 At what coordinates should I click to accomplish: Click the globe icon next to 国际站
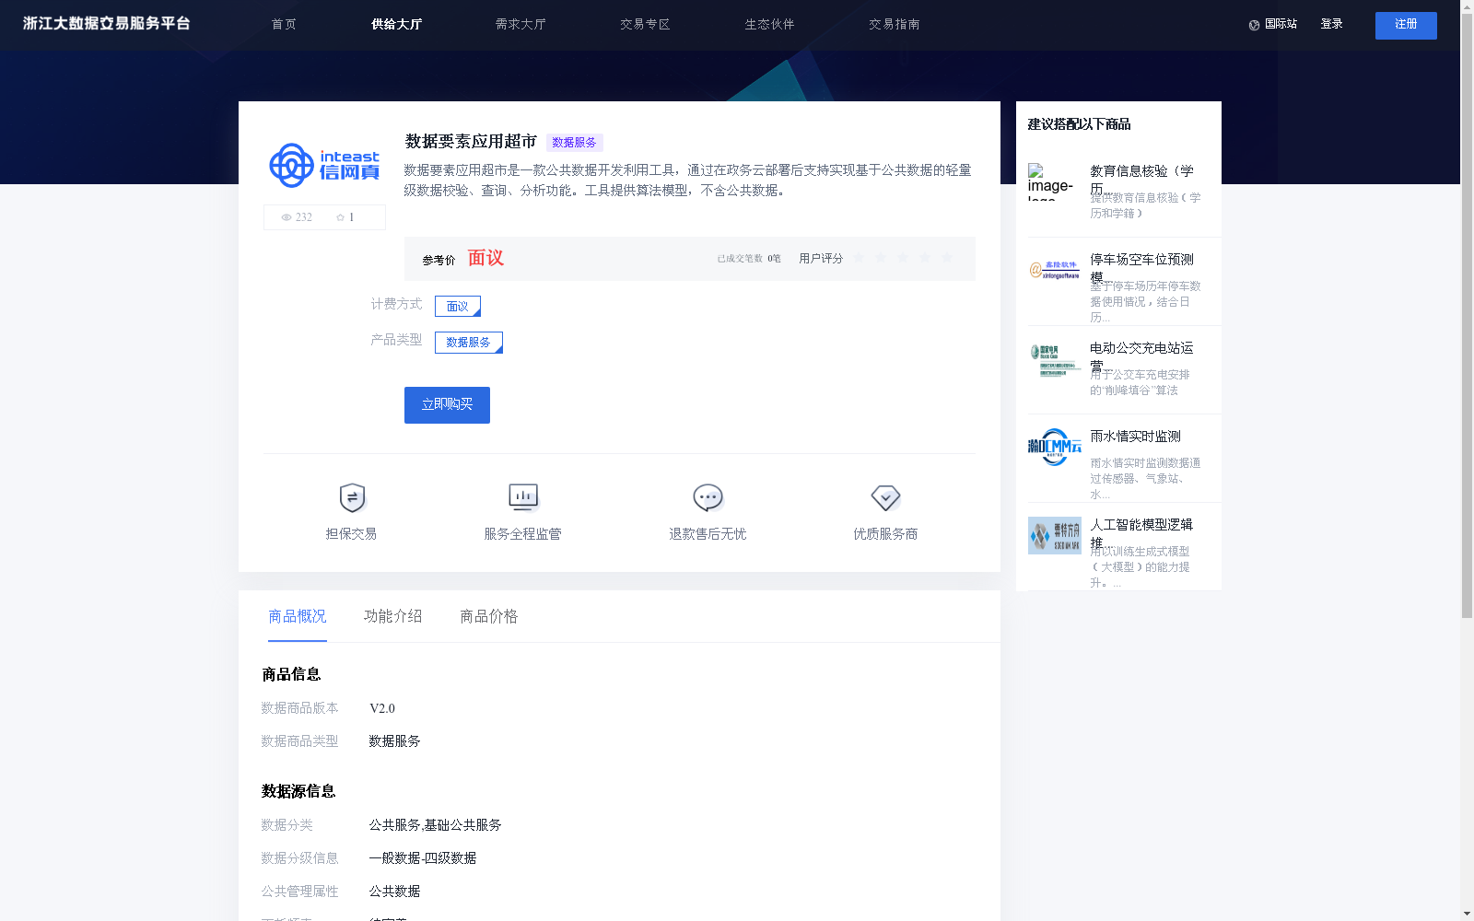coord(1254,25)
